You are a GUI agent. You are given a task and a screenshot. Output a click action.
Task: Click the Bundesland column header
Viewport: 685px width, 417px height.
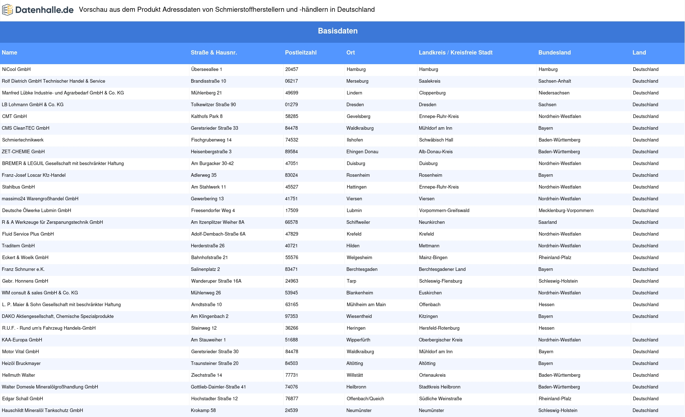(554, 53)
